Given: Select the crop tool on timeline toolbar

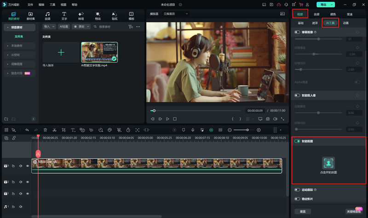Looking at the screenshot, I should (63, 130).
